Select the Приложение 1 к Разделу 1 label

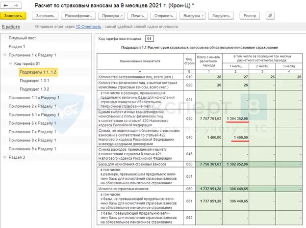point(32,55)
